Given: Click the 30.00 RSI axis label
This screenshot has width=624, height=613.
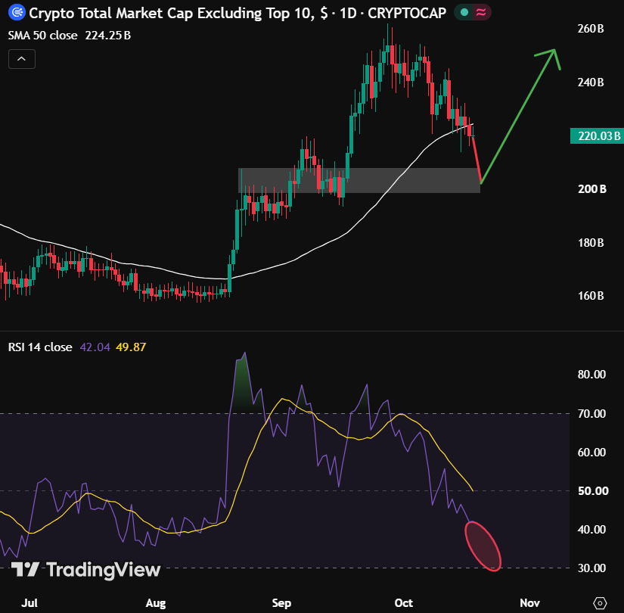Looking at the screenshot, I should click(x=591, y=568).
